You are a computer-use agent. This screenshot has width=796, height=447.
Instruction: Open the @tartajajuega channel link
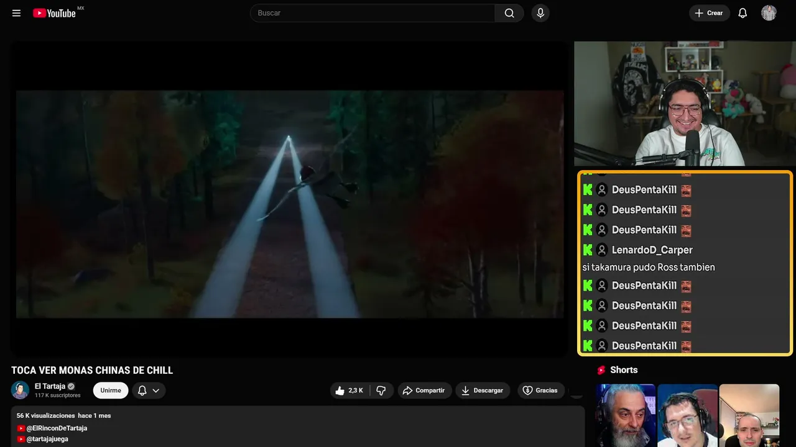47,439
